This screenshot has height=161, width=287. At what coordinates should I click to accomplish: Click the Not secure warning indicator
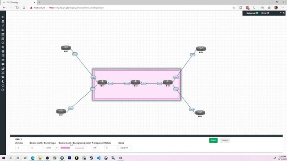click(38, 8)
